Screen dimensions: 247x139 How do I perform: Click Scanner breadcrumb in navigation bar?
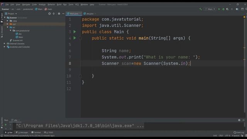(5, 9)
